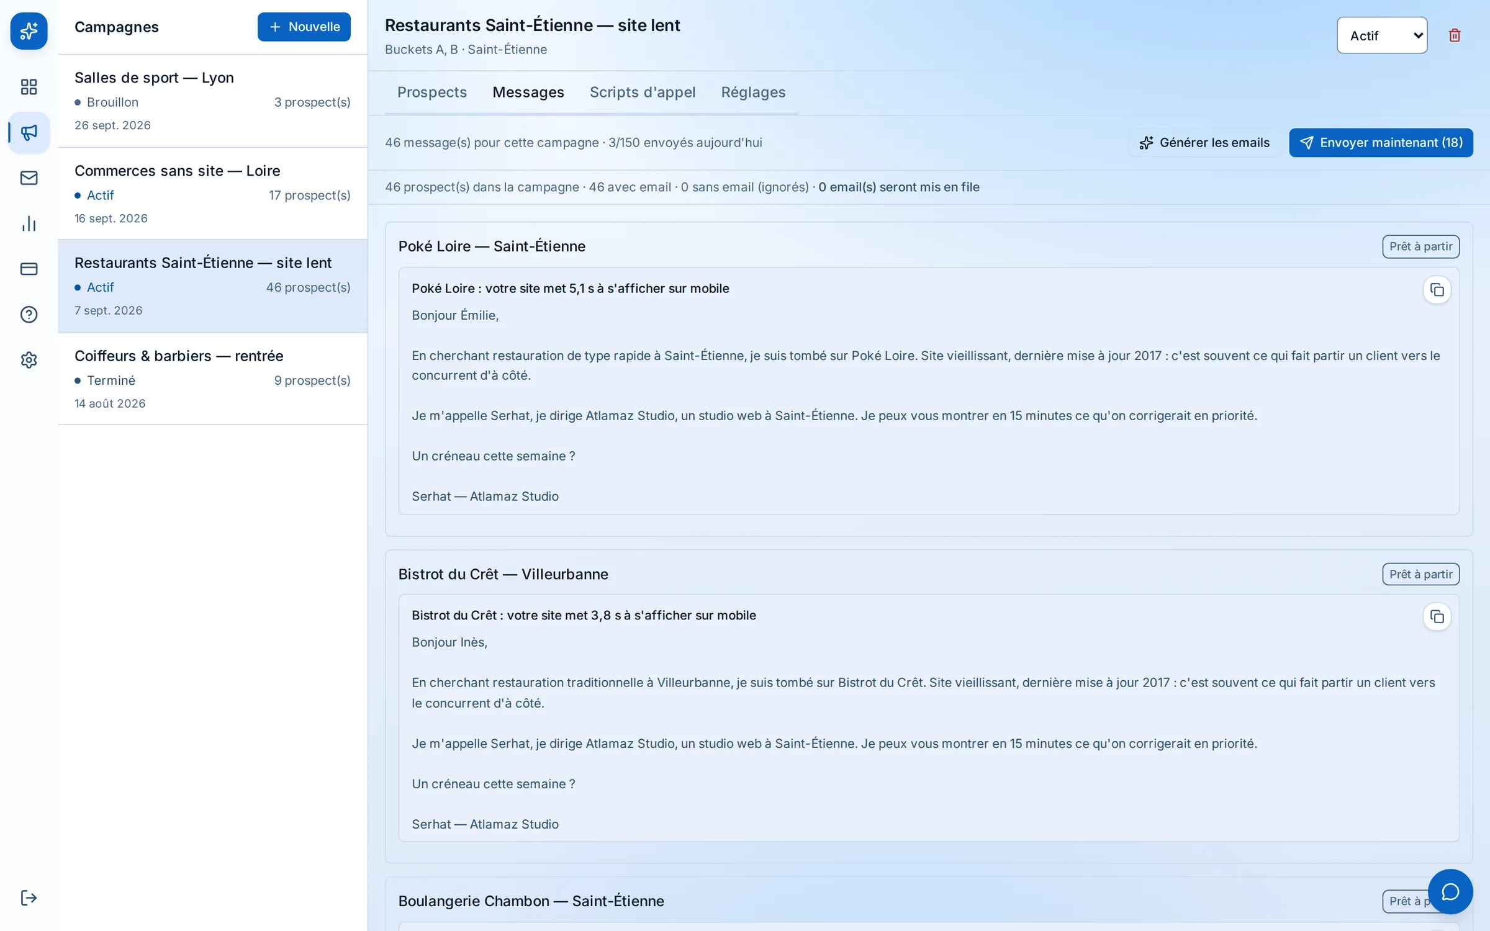
Task: Open the chat bubble support widget
Action: [x=1450, y=891]
